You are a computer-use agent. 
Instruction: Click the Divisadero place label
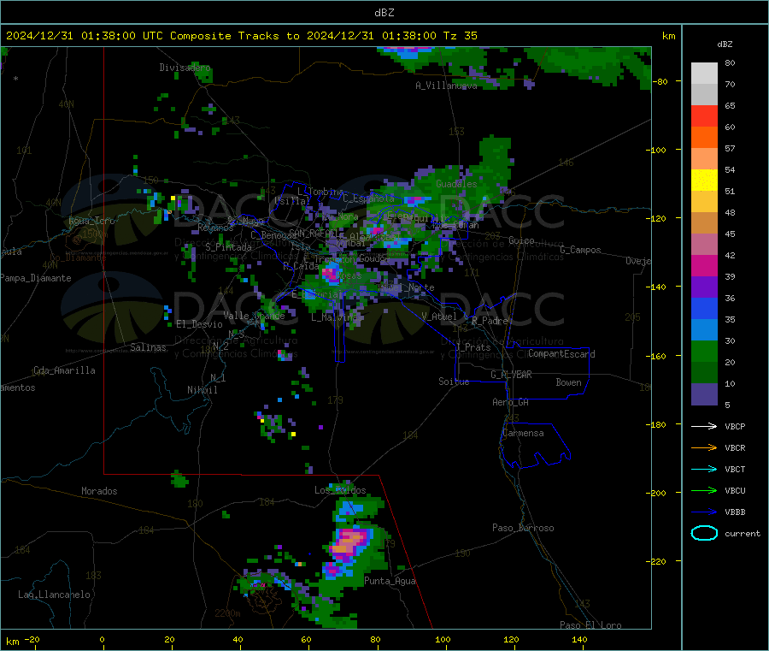click(x=185, y=68)
